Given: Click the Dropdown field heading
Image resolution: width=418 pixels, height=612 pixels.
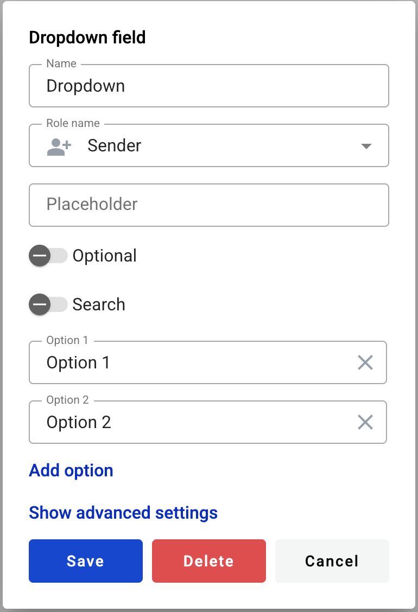Looking at the screenshot, I should tap(87, 37).
